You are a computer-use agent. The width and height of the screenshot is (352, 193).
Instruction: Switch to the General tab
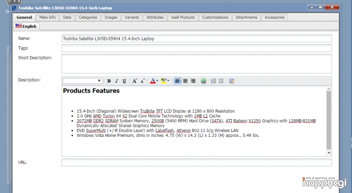(x=24, y=17)
